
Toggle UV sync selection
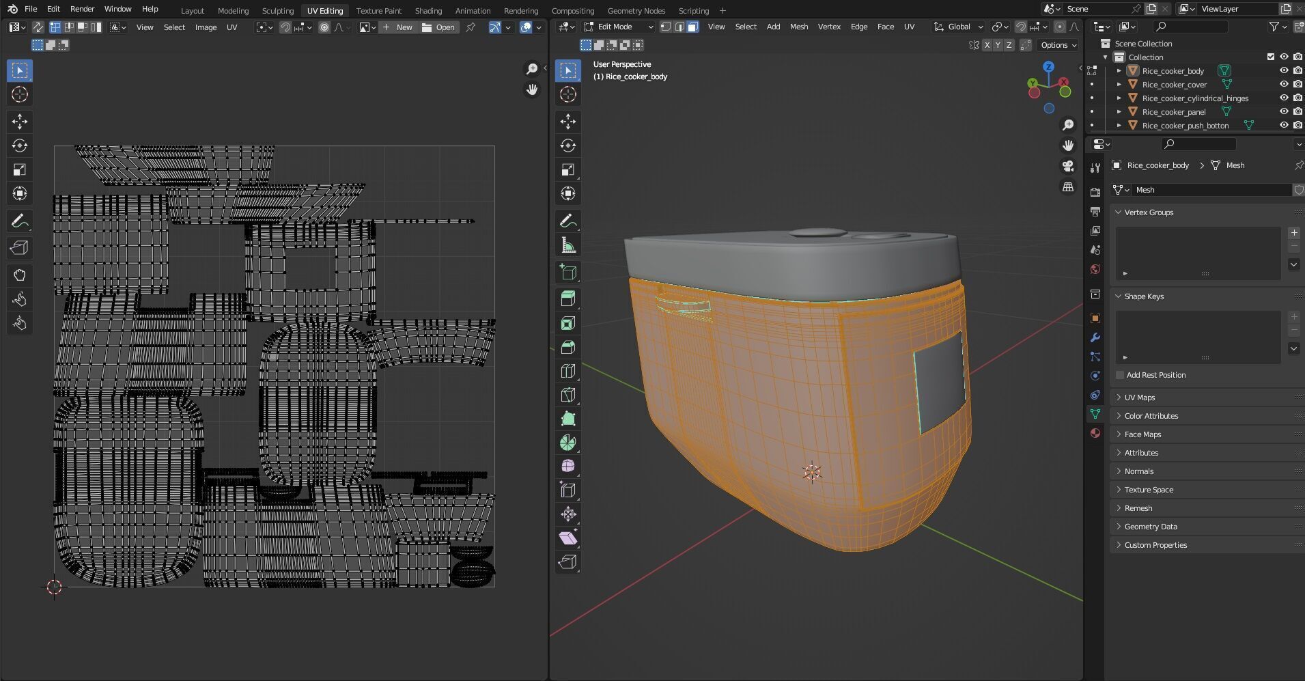(38, 27)
